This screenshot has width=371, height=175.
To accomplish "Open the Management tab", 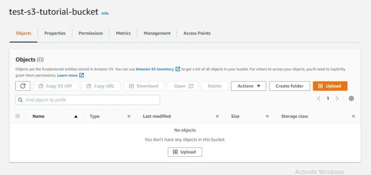I will (157, 33).
